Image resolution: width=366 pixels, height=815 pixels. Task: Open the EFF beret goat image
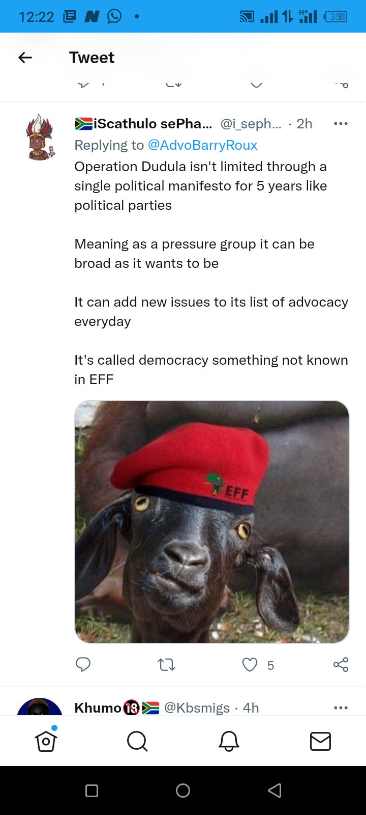pos(212,522)
